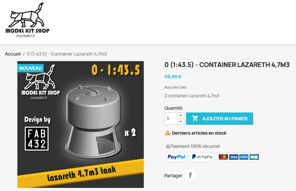
Task: Go to Accueil breadcrumb link
Action: [x=13, y=54]
